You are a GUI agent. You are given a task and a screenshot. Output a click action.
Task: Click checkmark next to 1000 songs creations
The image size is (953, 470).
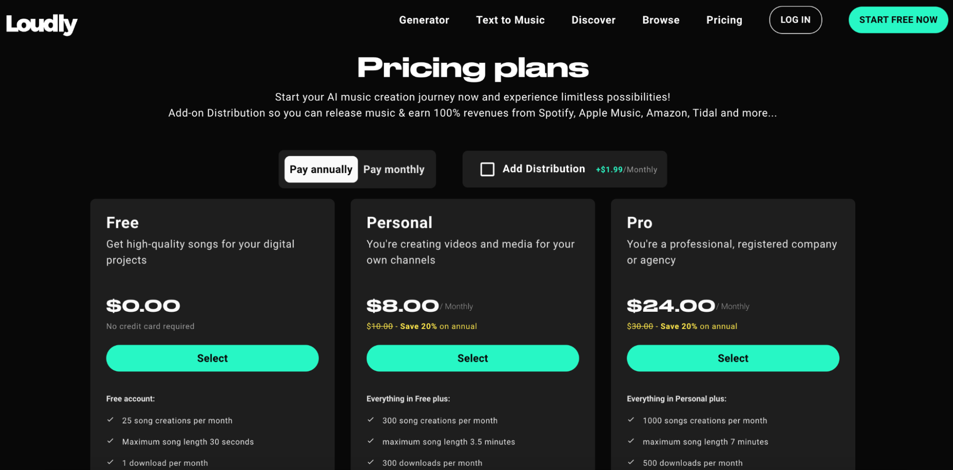[x=631, y=420]
